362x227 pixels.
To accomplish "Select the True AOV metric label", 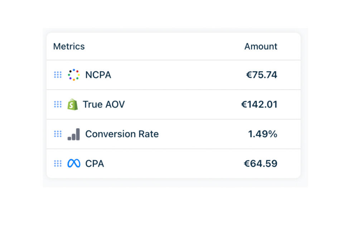I will click(104, 105).
